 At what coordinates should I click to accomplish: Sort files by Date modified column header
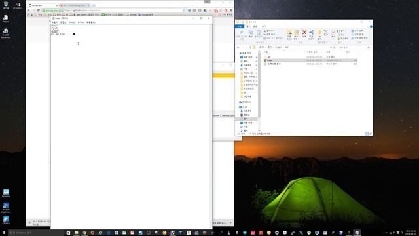pyautogui.click(x=312, y=52)
